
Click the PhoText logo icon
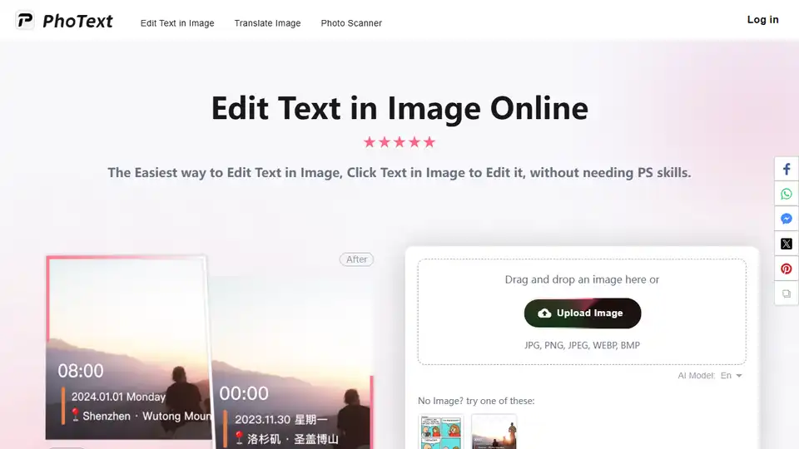(x=24, y=20)
